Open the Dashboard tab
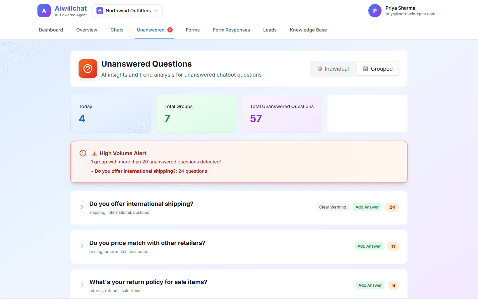This screenshot has height=299, width=478. pyautogui.click(x=51, y=30)
